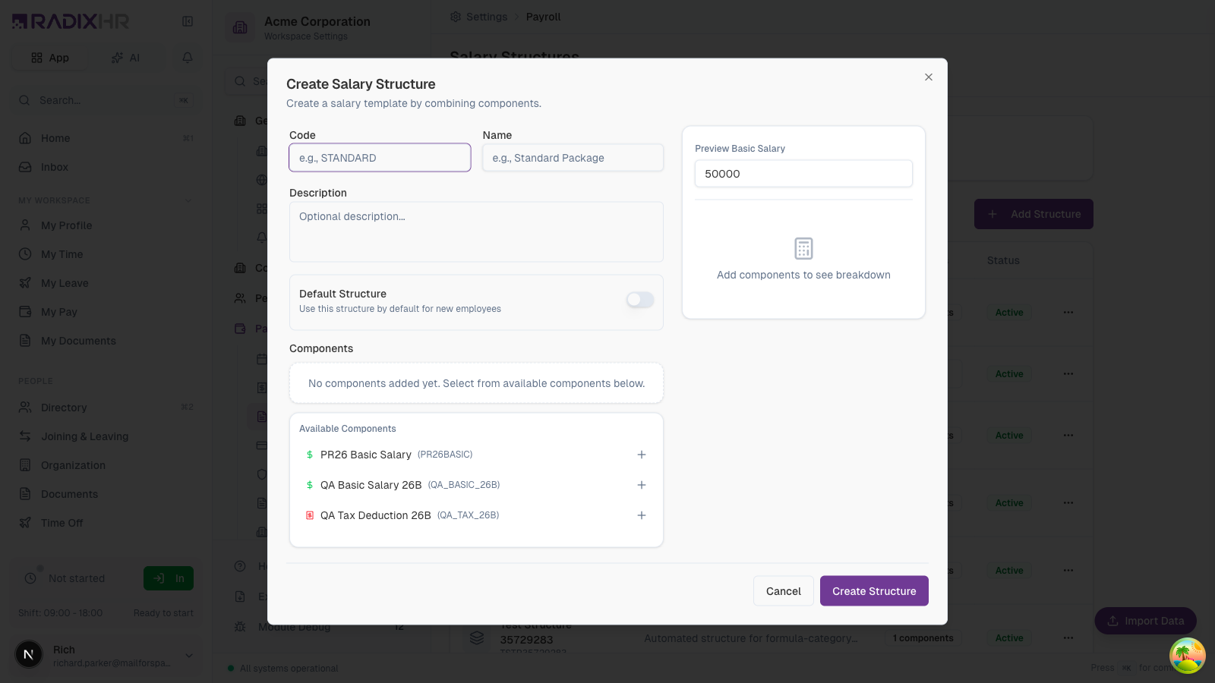This screenshot has height=683, width=1215.
Task: Open Joining & Leaving page
Action: (106, 436)
